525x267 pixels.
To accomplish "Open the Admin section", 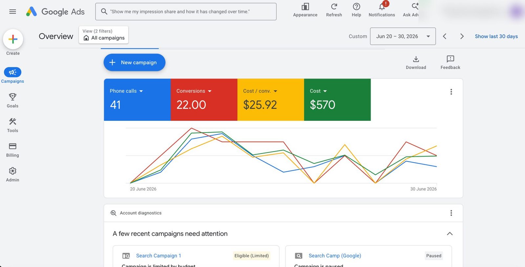I will tap(12, 174).
